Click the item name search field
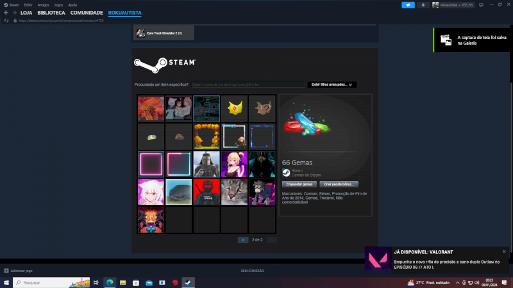This screenshot has width=513, height=288. [248, 84]
